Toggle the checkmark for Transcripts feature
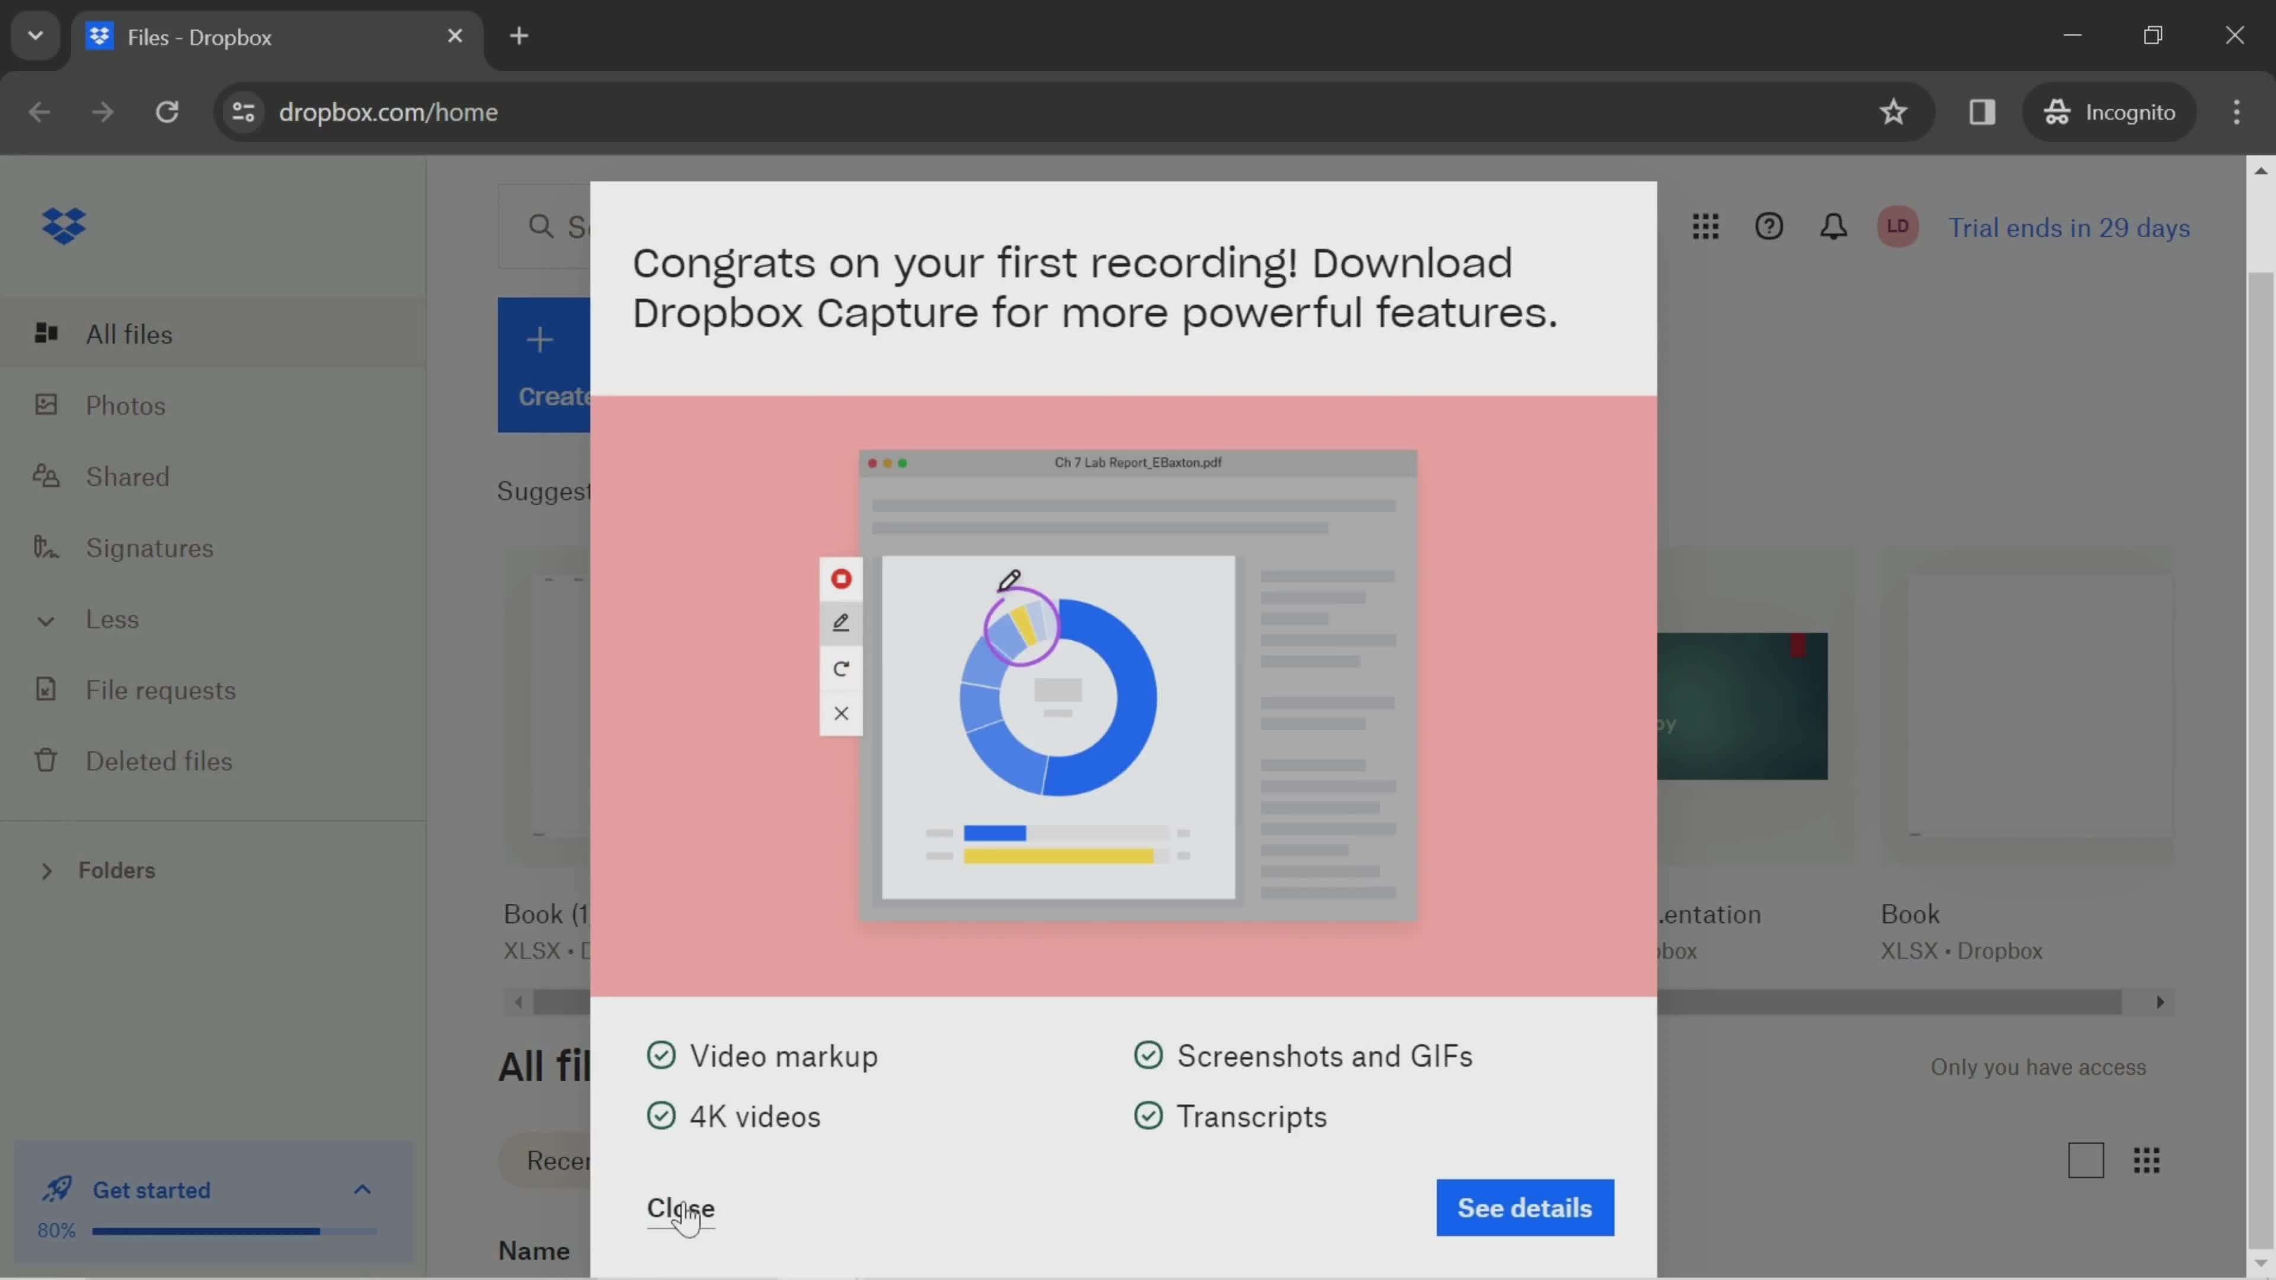This screenshot has height=1280, width=2276. tap(1147, 1116)
